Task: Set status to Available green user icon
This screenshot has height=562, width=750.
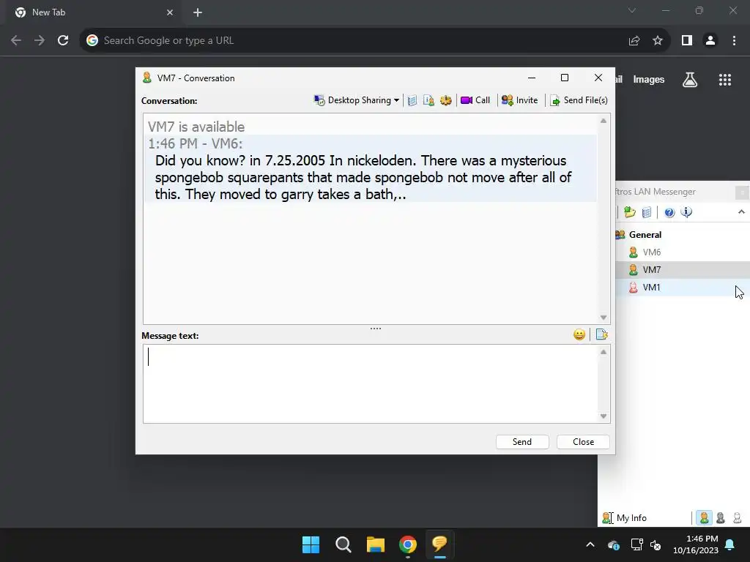Action: [x=704, y=517]
